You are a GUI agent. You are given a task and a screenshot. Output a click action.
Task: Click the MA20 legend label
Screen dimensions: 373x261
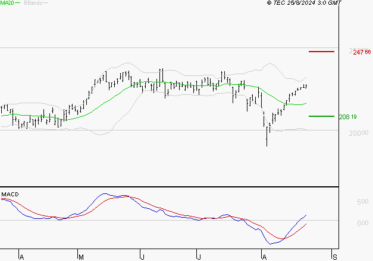pyautogui.click(x=7, y=3)
